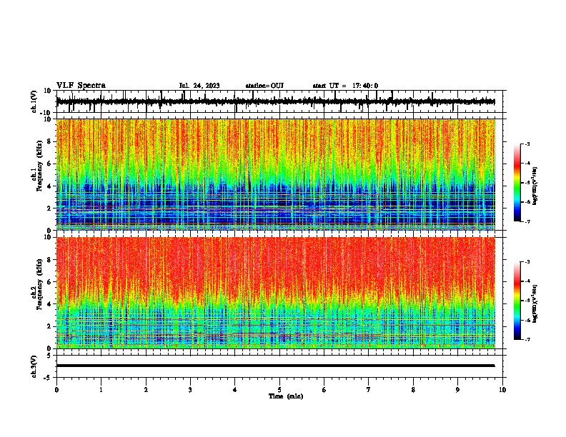Viewport: 566px width, 437px height.
Task: Click the "VLF Spectra" plot title
Action: [81, 86]
